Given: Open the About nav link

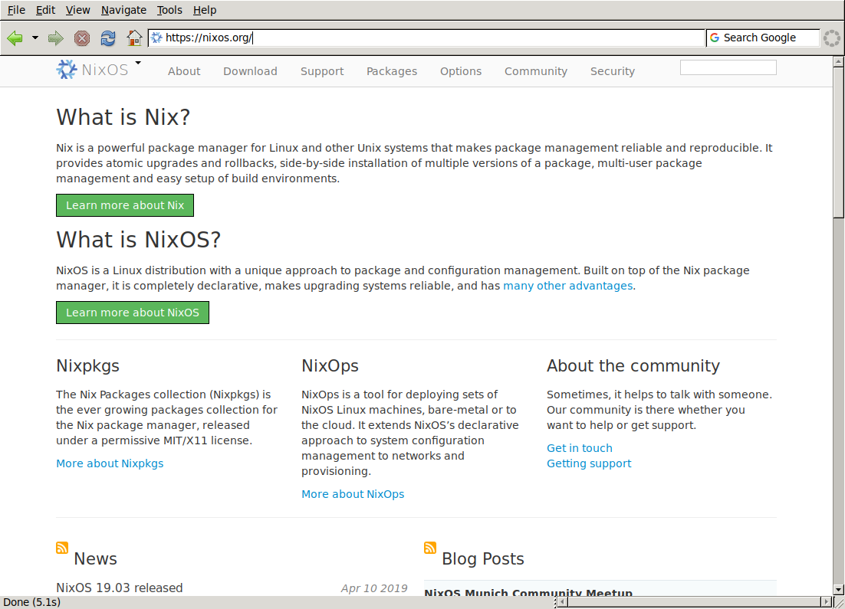Looking at the screenshot, I should click(184, 71).
